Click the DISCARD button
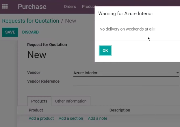 30,32
